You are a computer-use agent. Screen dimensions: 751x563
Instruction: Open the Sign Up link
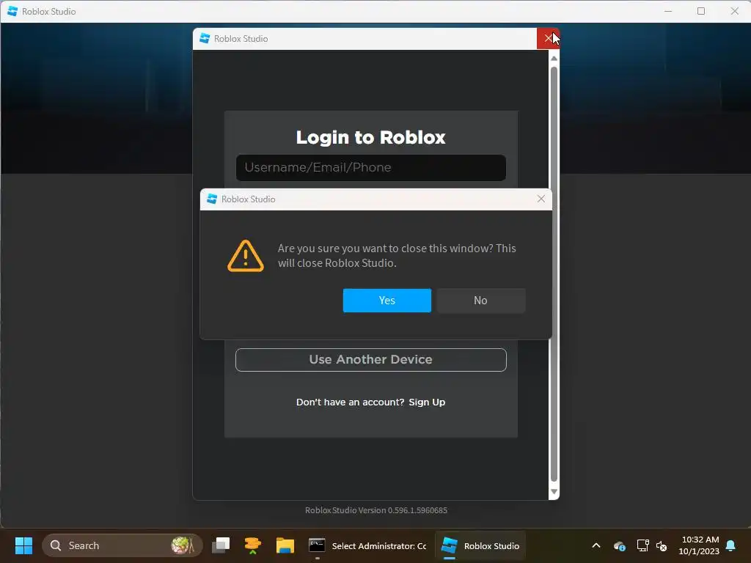pyautogui.click(x=427, y=402)
